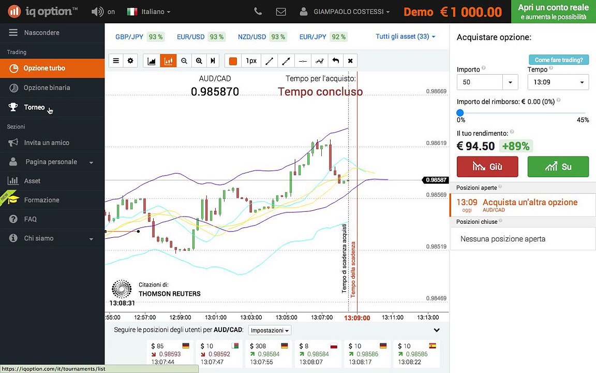Open the GIAMPAOLO COSTESSI user menu
Screen dimensions: 596x373
point(345,12)
